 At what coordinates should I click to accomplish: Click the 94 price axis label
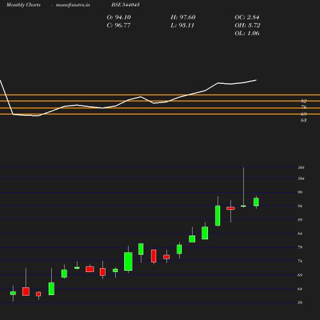tap(300, 206)
